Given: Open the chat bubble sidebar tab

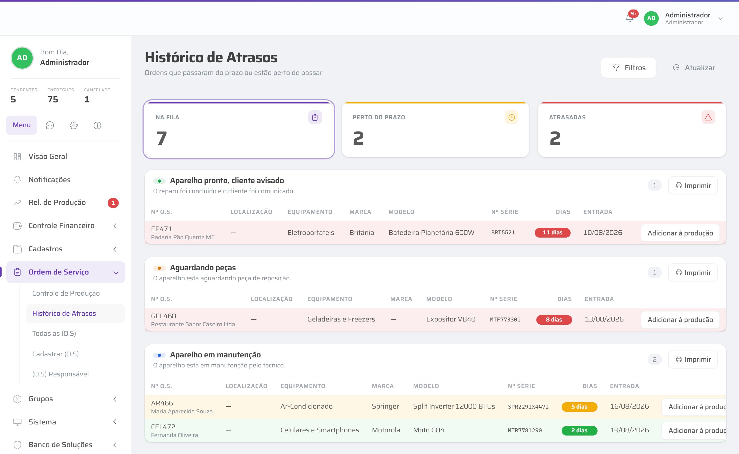Looking at the screenshot, I should click(50, 125).
